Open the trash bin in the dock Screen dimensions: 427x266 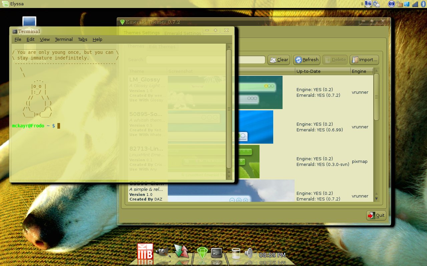point(236,253)
